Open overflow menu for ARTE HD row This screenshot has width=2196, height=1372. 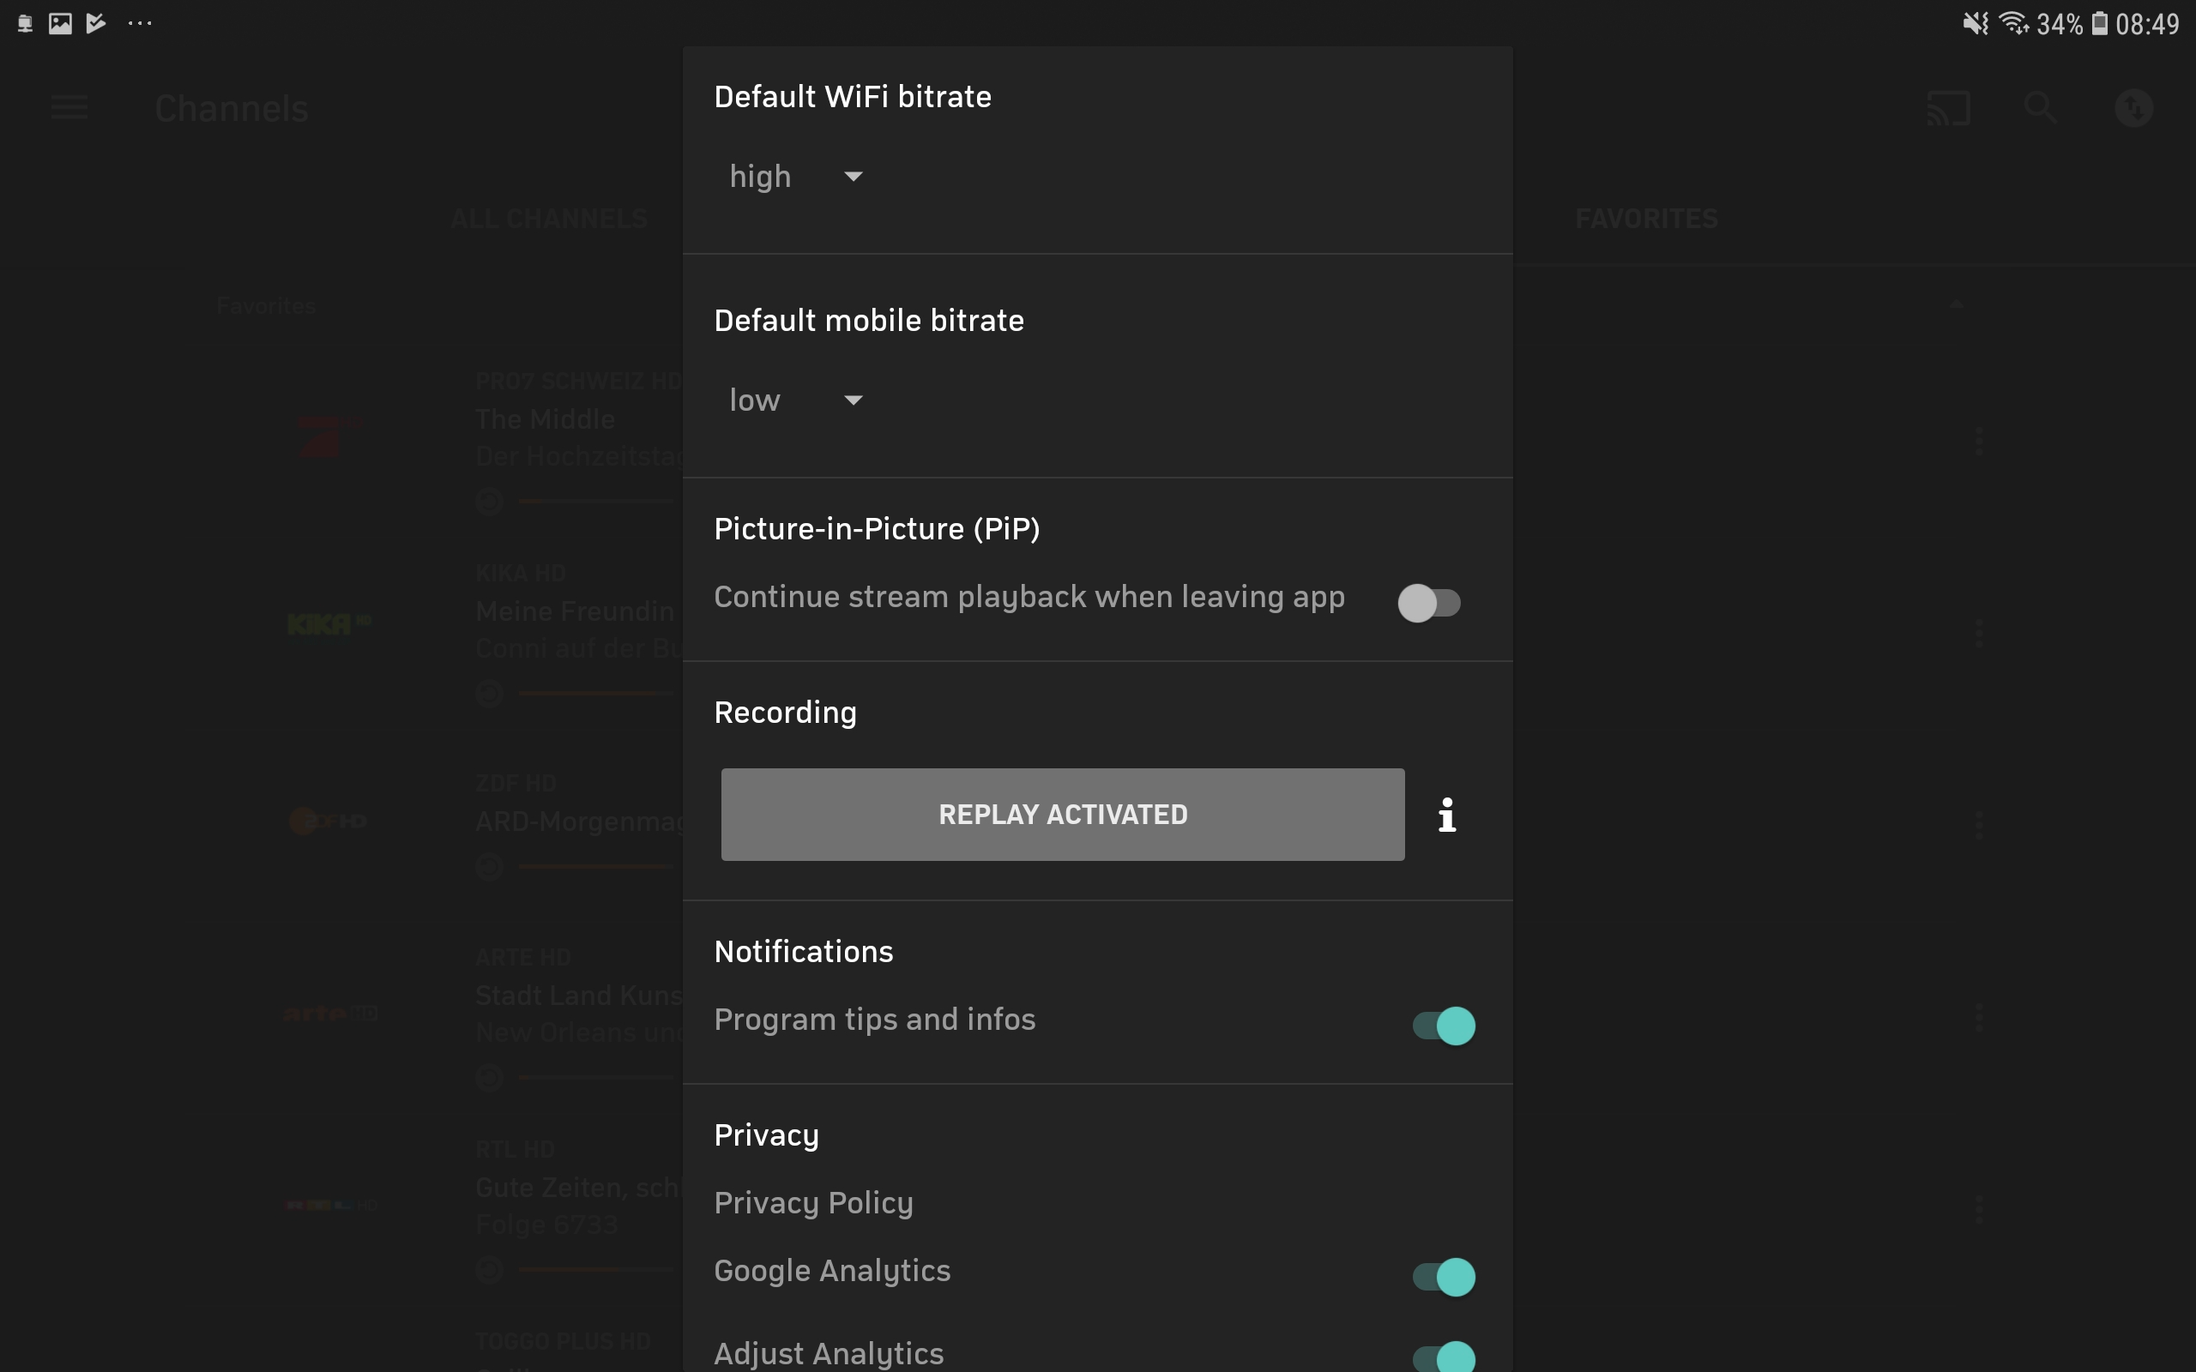pos(1979,1017)
